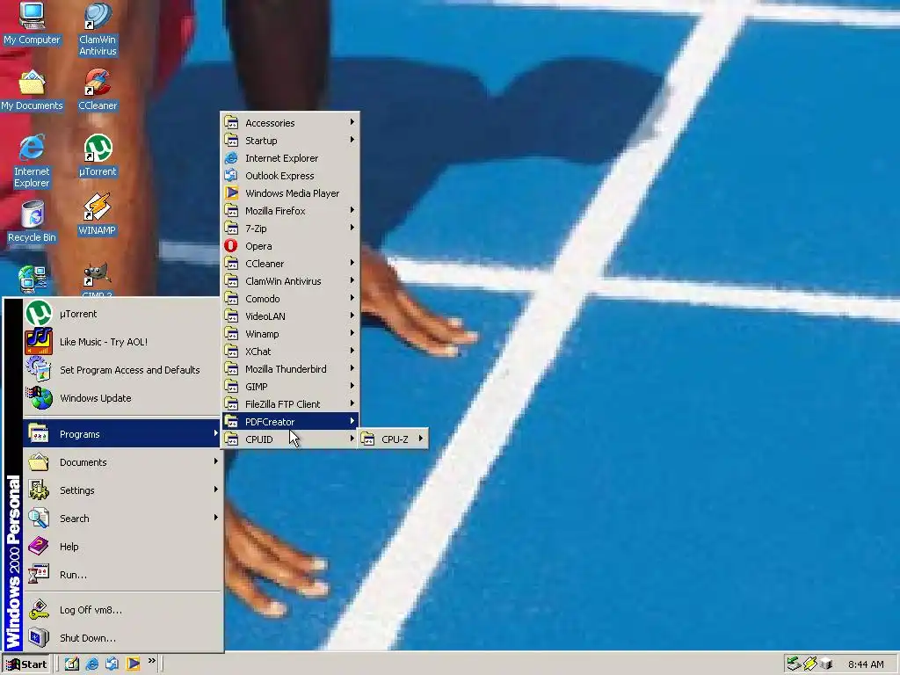The width and height of the screenshot is (900, 675).
Task: Open the Winamp program group
Action: coord(290,333)
